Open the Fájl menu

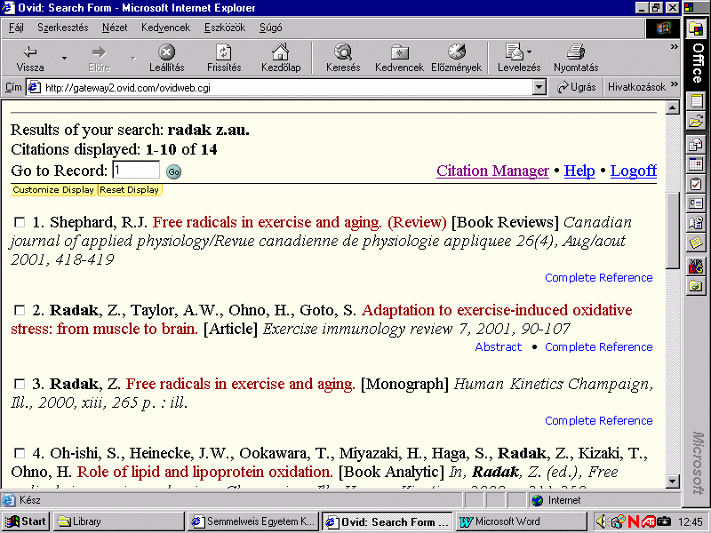16,28
